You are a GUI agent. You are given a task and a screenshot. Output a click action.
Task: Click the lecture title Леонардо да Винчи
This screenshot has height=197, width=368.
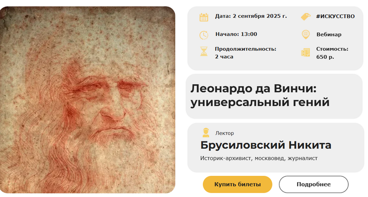(x=253, y=89)
